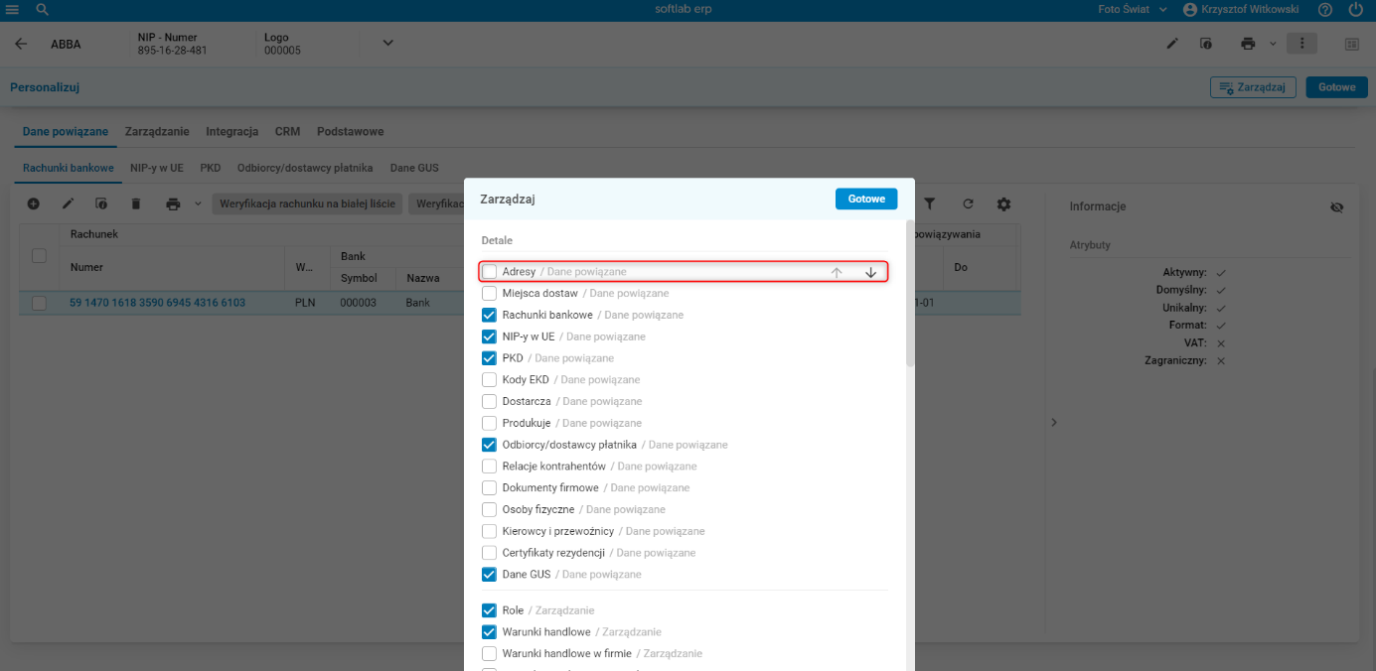Check the Dokumenty firmowe checkbox
Image resolution: width=1376 pixels, height=671 pixels.
489,487
